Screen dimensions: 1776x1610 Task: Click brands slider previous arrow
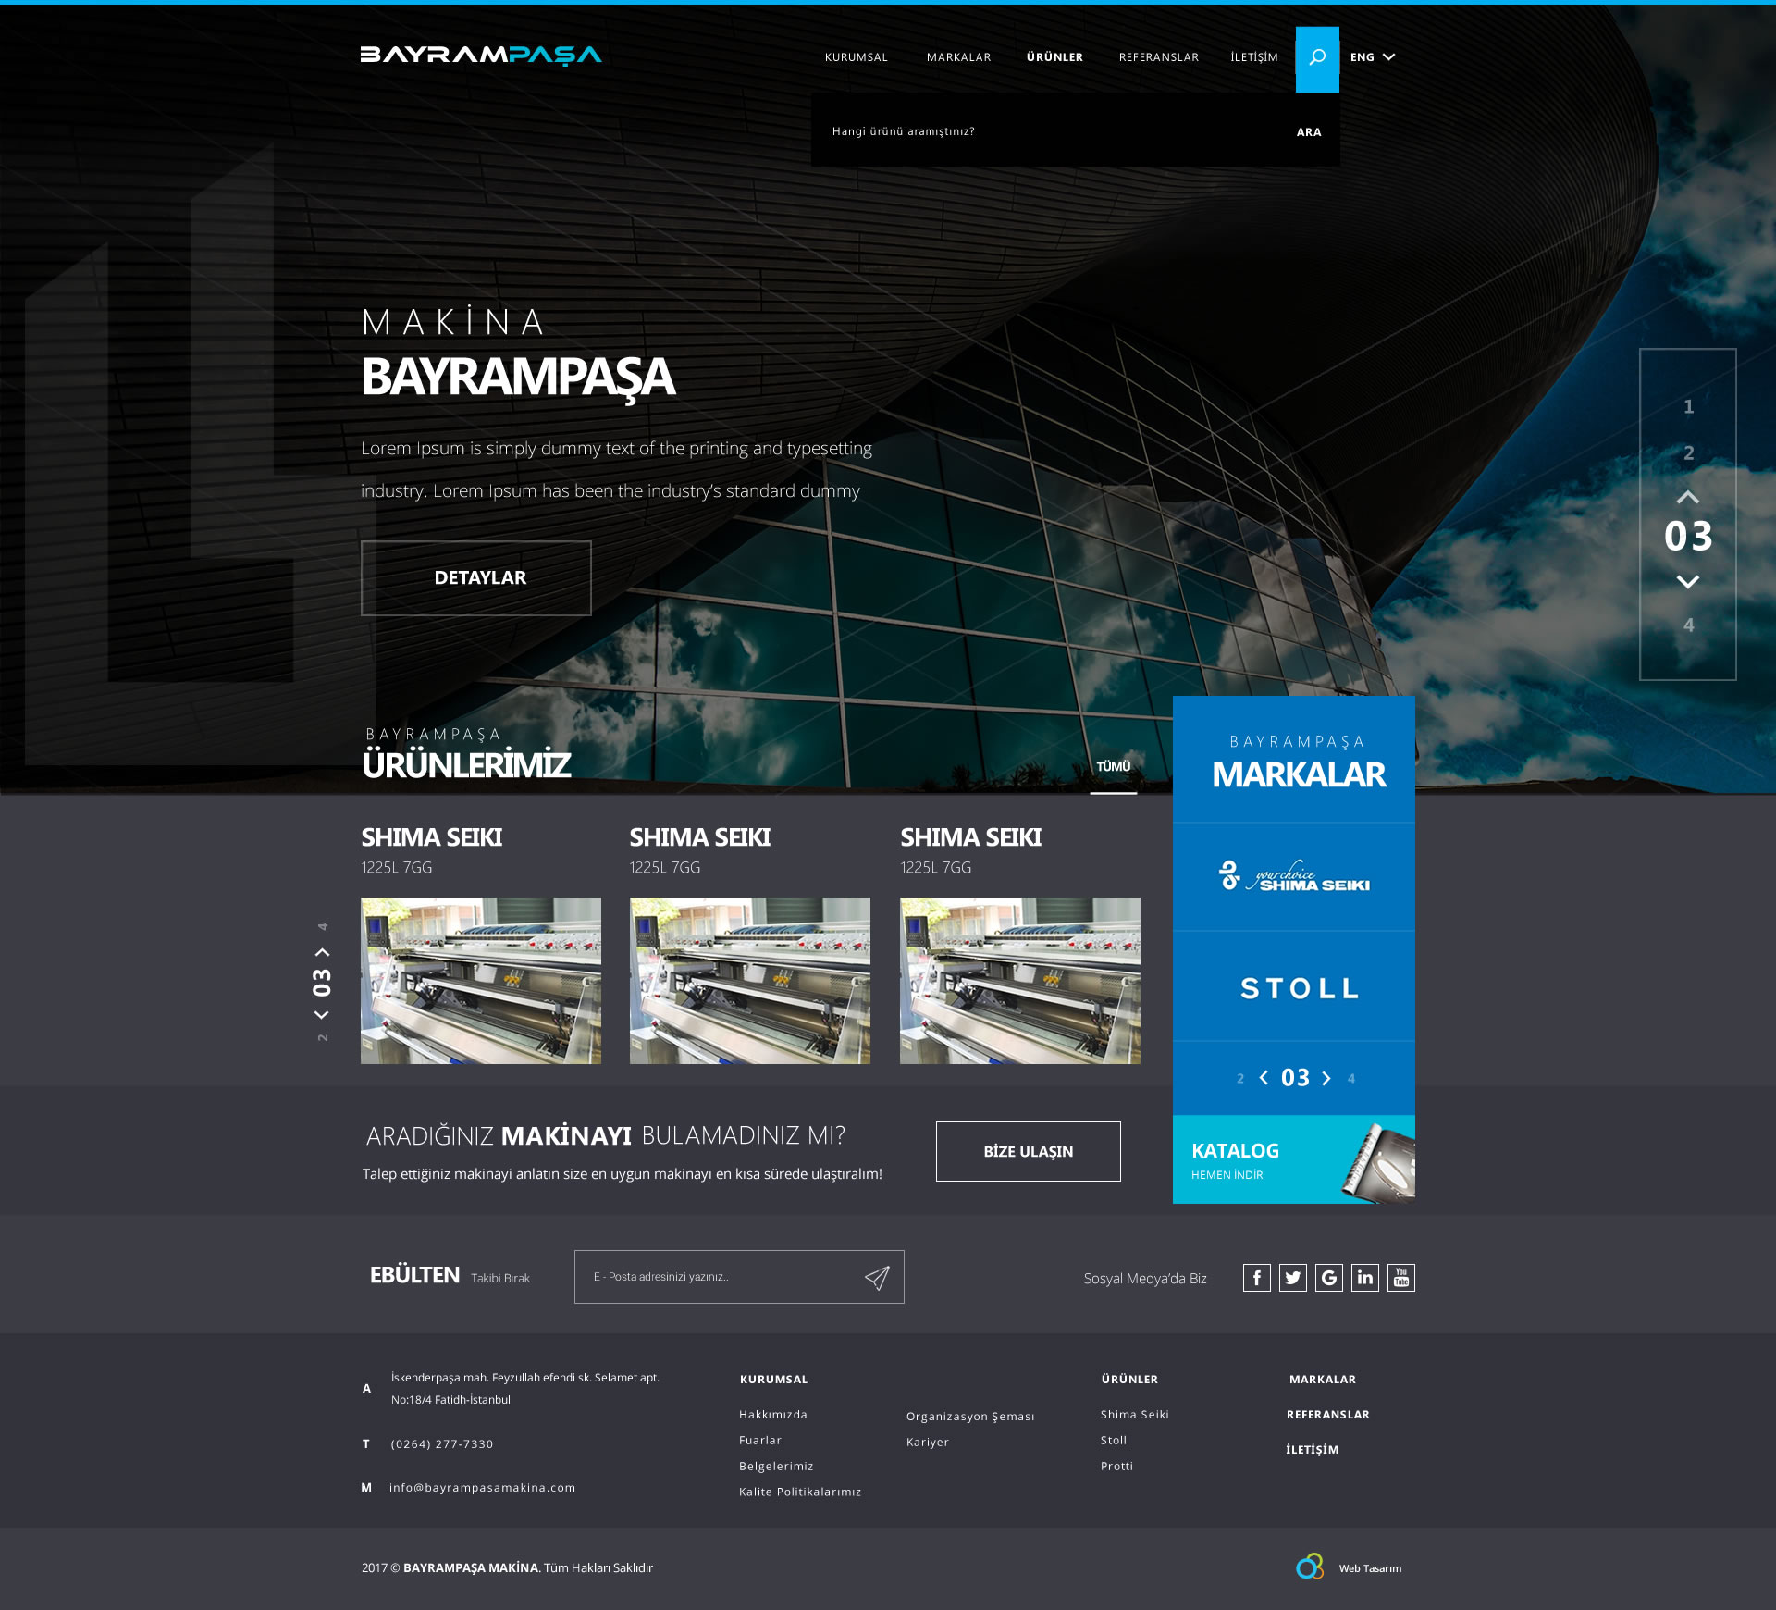pos(1264,1078)
